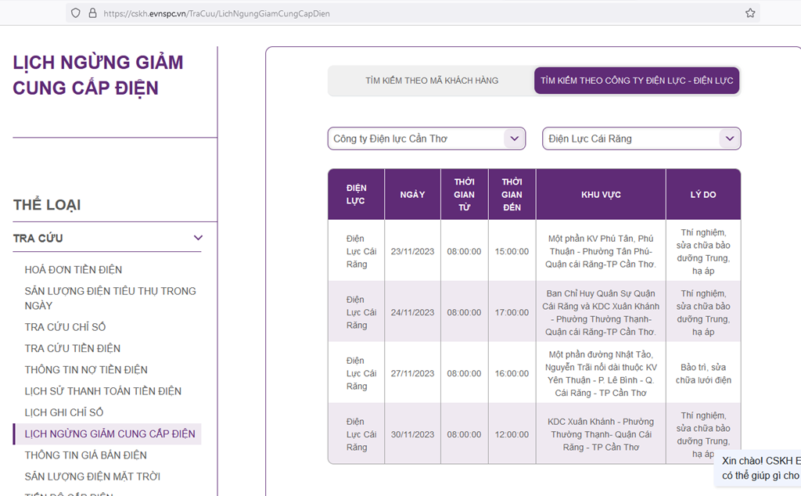Click area text Một phần KV Phú Tân
This screenshot has height=496, width=801.
(601, 251)
